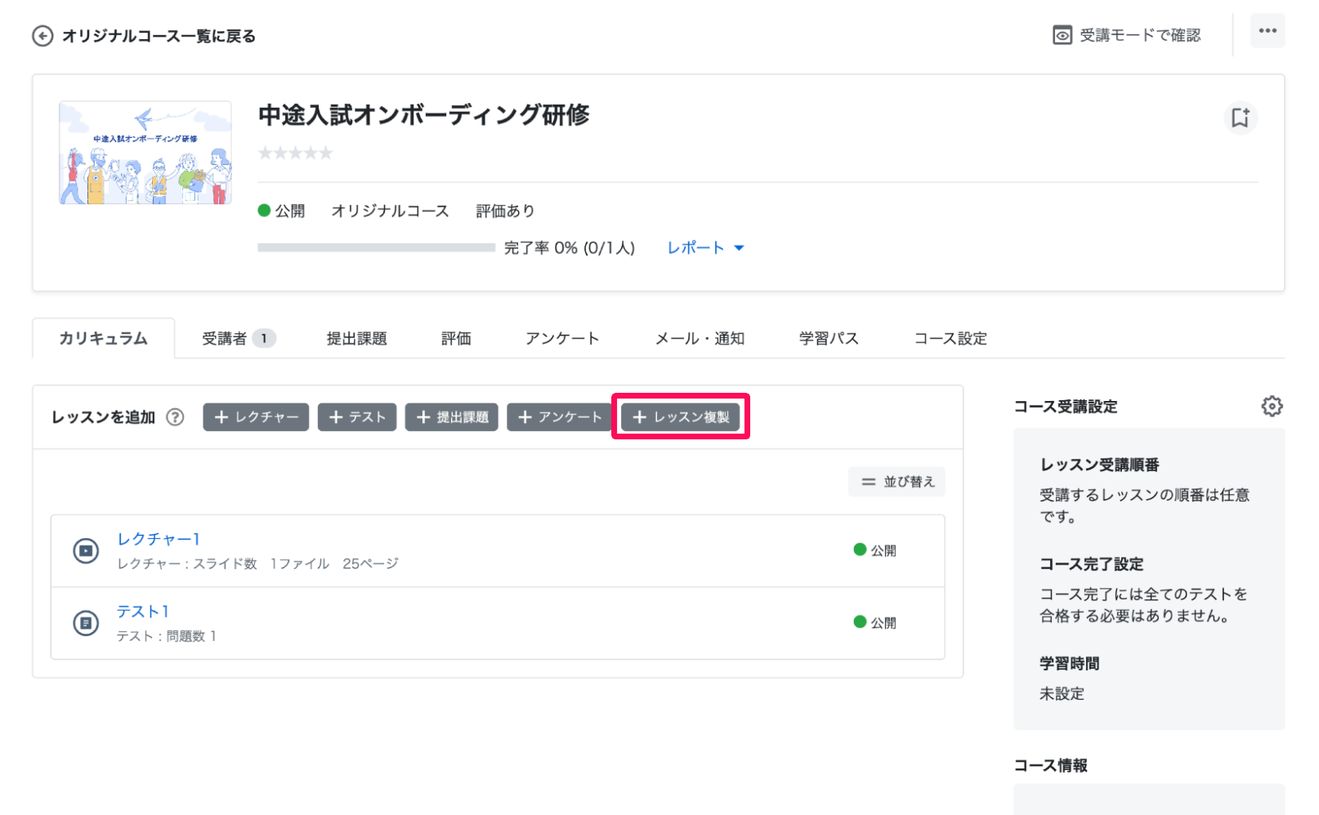Open the 評価 tab
The width and height of the screenshot is (1319, 815).
click(x=456, y=338)
